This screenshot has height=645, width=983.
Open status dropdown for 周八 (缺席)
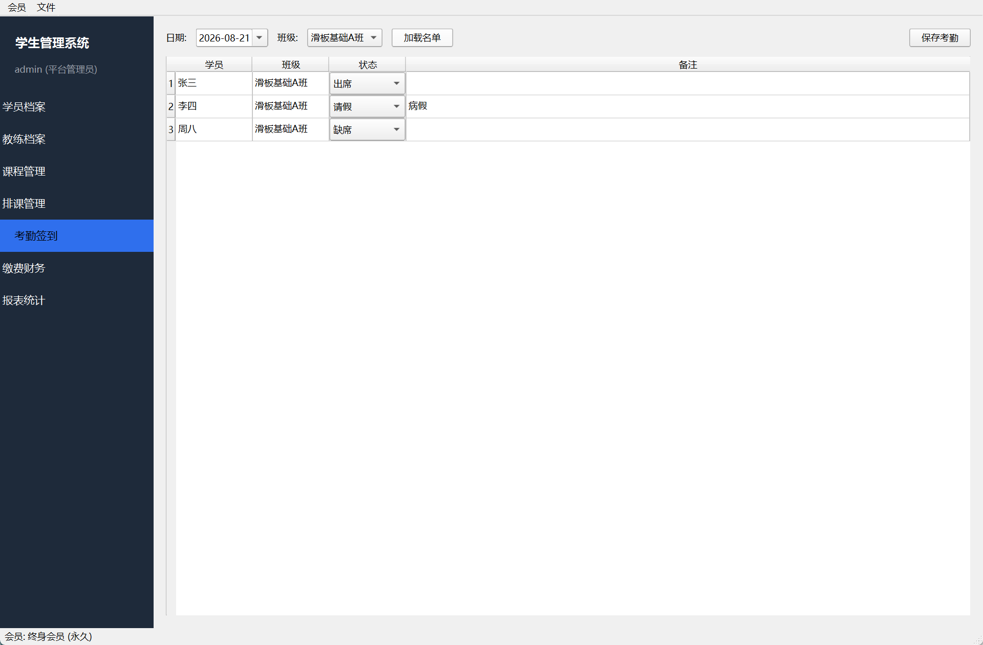(367, 130)
